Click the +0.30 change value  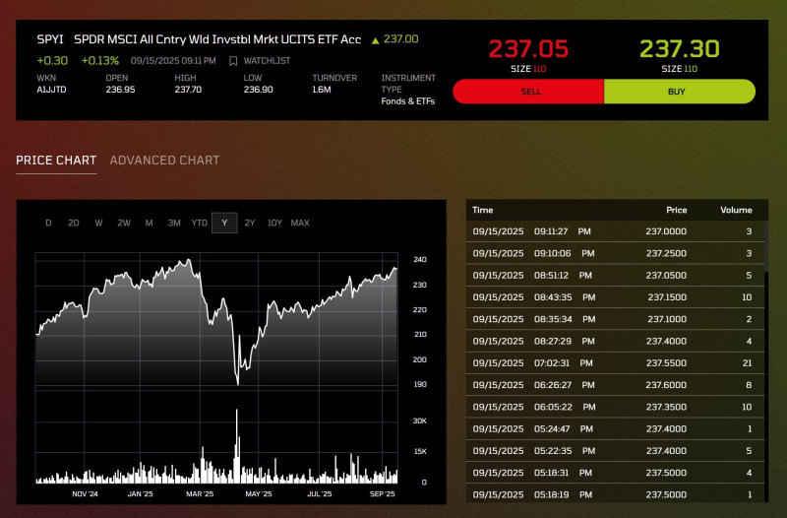coord(52,61)
